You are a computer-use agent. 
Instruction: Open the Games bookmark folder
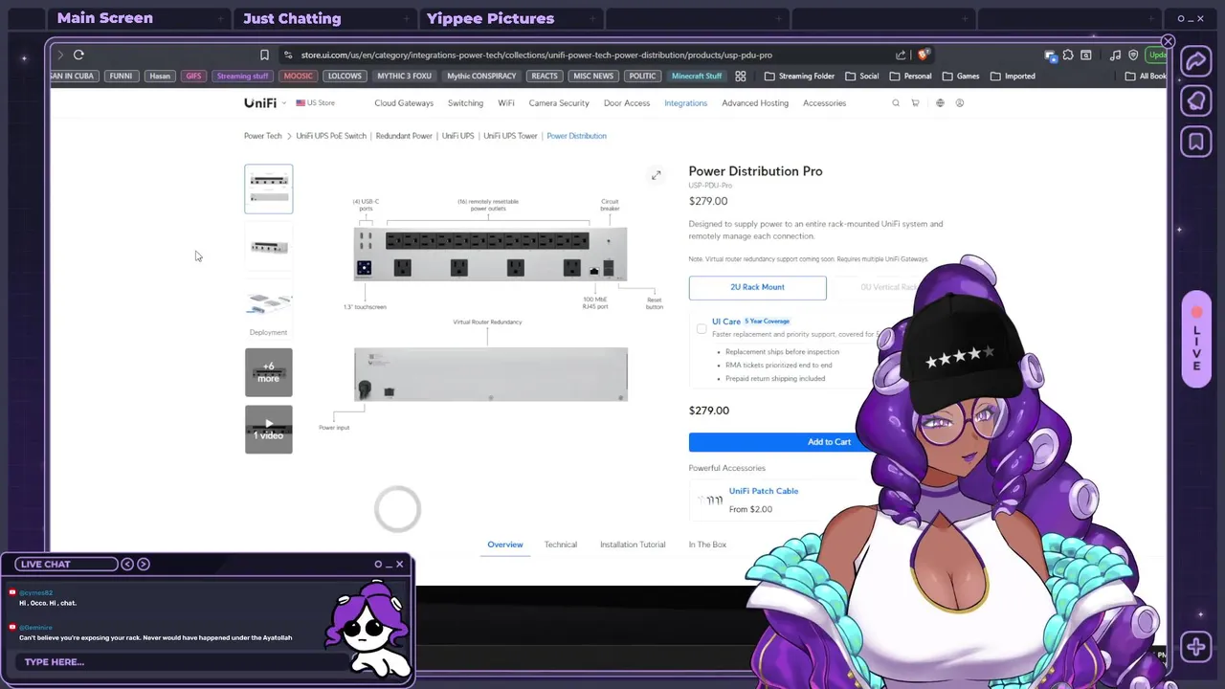[x=960, y=76]
